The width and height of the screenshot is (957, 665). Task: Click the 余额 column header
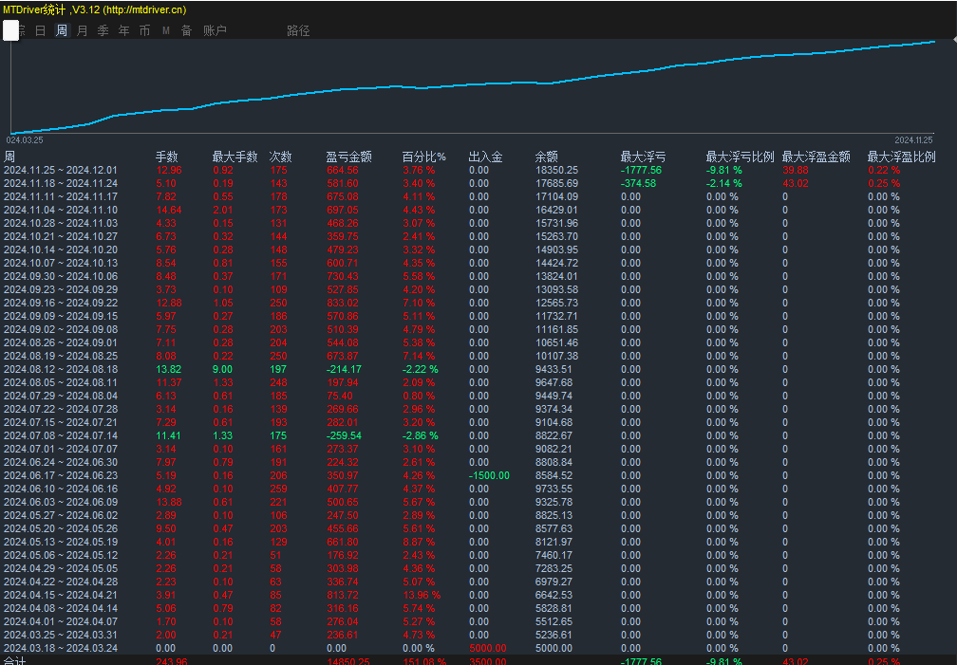point(547,157)
